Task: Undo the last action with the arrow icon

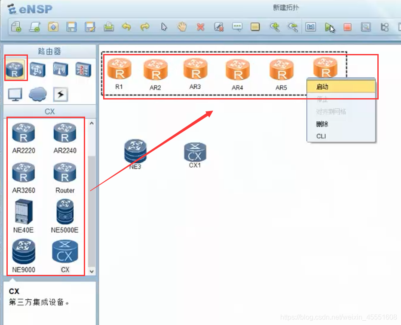Action: (x=127, y=27)
